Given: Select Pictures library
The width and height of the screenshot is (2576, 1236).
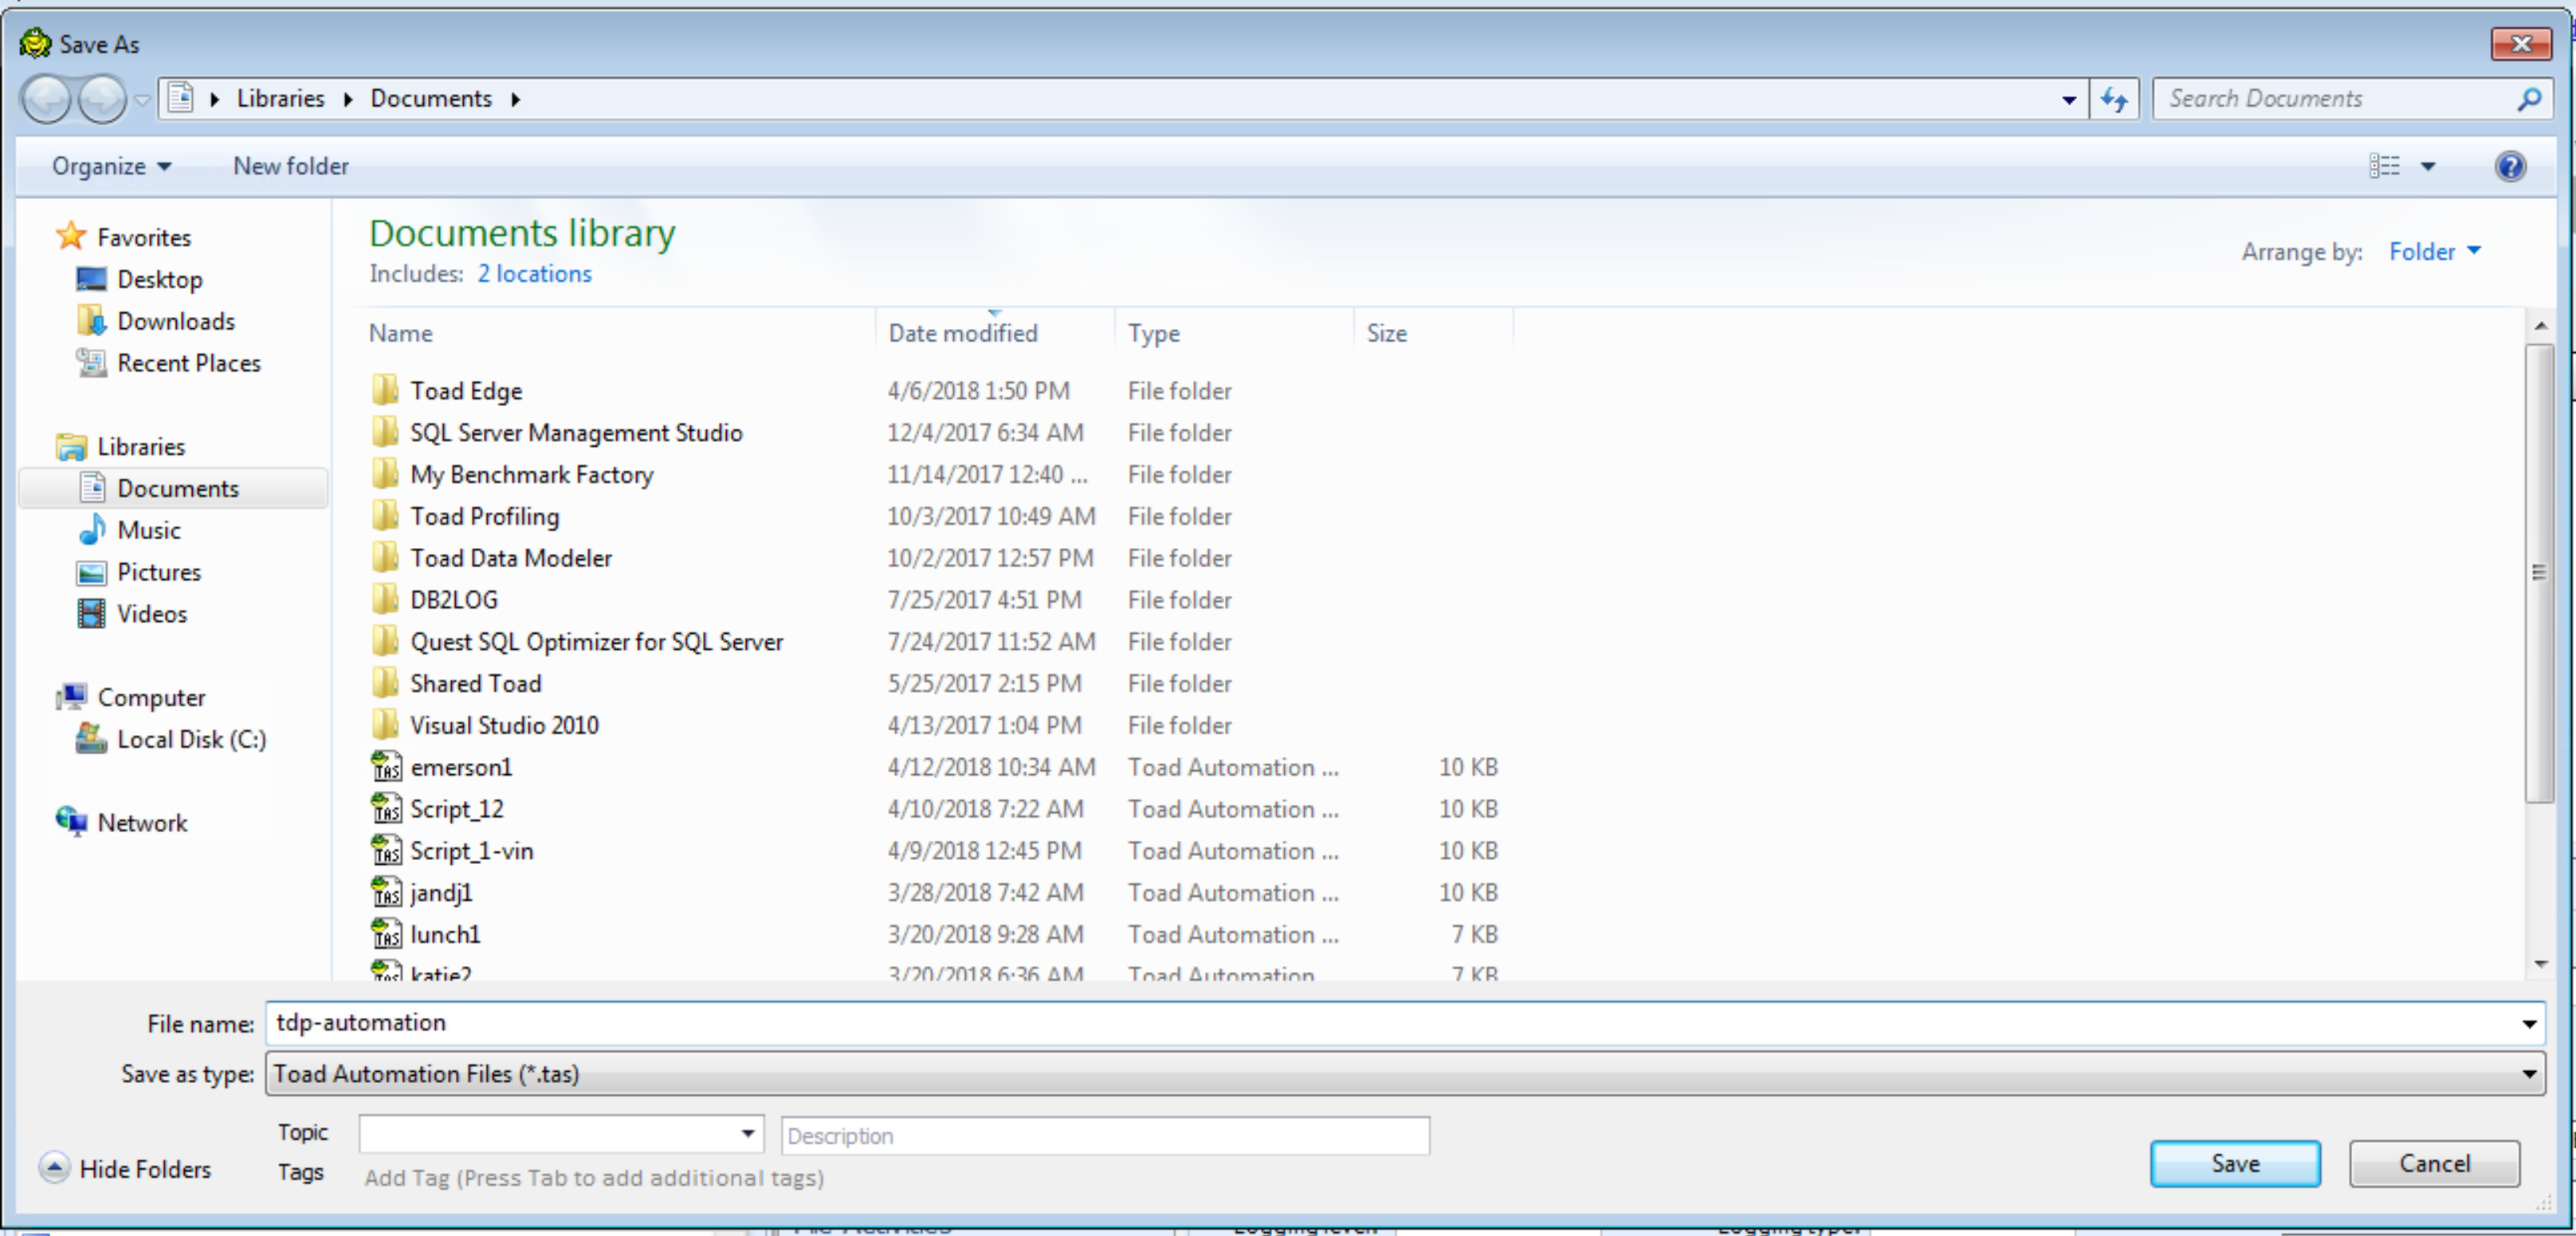Looking at the screenshot, I should coord(159,573).
